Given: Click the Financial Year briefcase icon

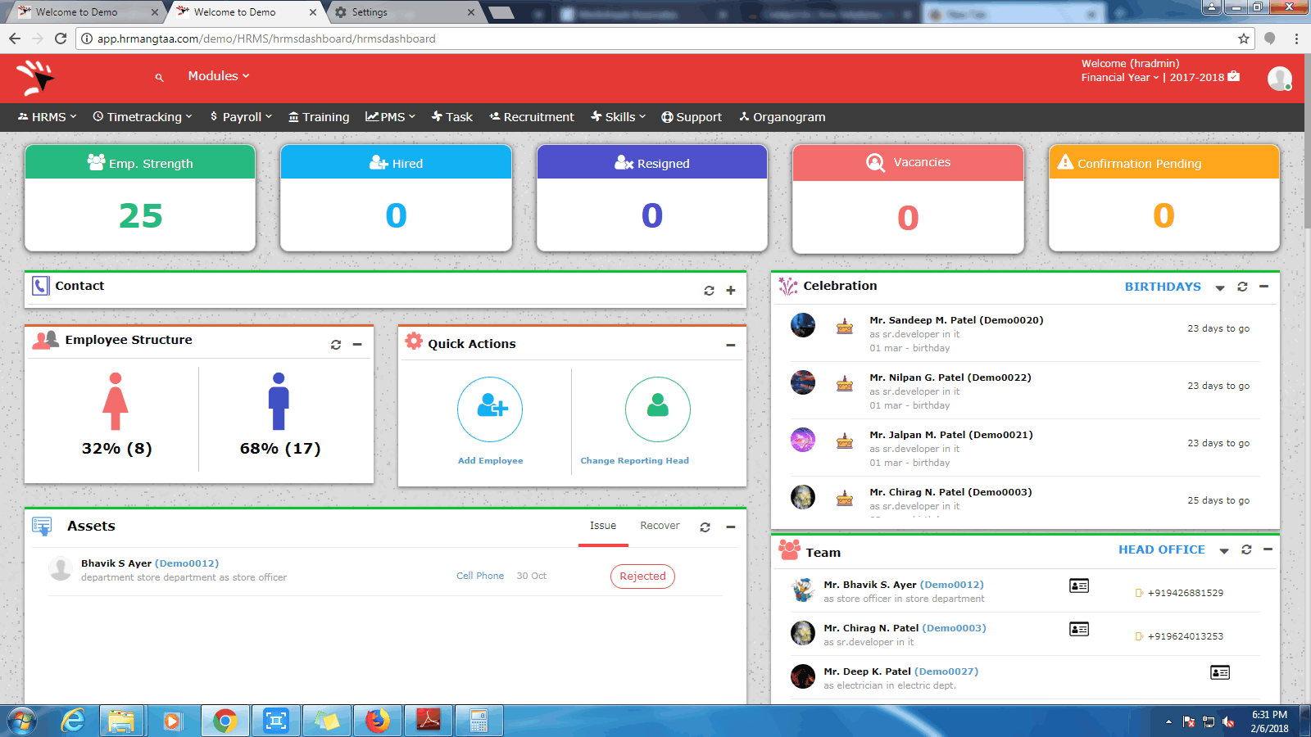Looking at the screenshot, I should pos(1234,76).
